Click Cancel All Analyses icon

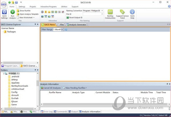tap(42, 88)
